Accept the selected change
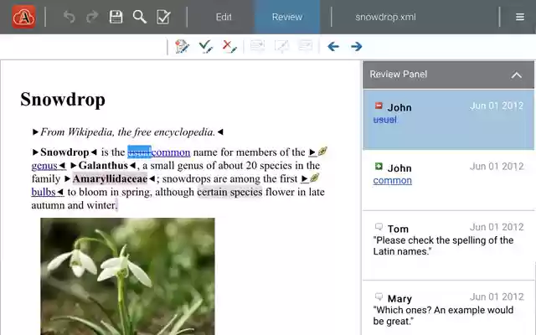Image resolution: width=536 pixels, height=335 pixels. coord(206,47)
